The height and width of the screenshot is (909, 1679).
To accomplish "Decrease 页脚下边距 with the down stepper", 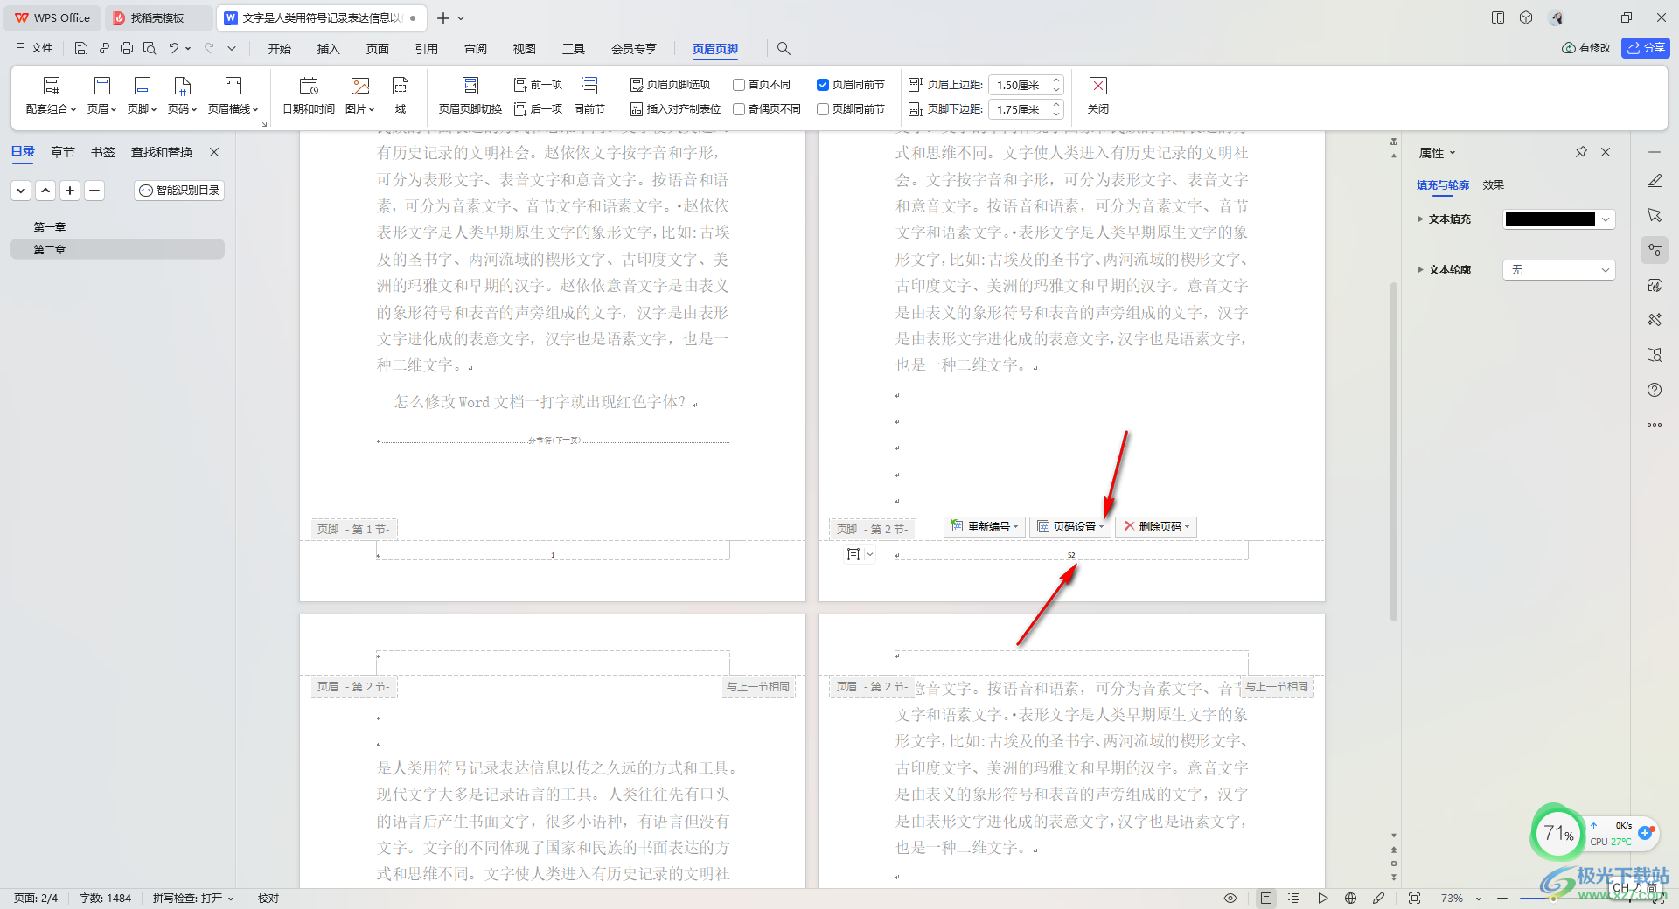I will pyautogui.click(x=1056, y=114).
